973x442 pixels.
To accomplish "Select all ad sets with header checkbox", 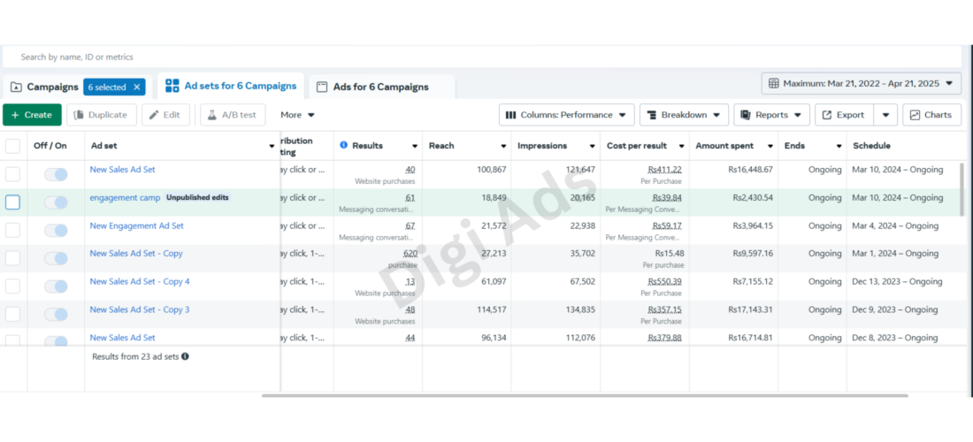I will coord(12,146).
